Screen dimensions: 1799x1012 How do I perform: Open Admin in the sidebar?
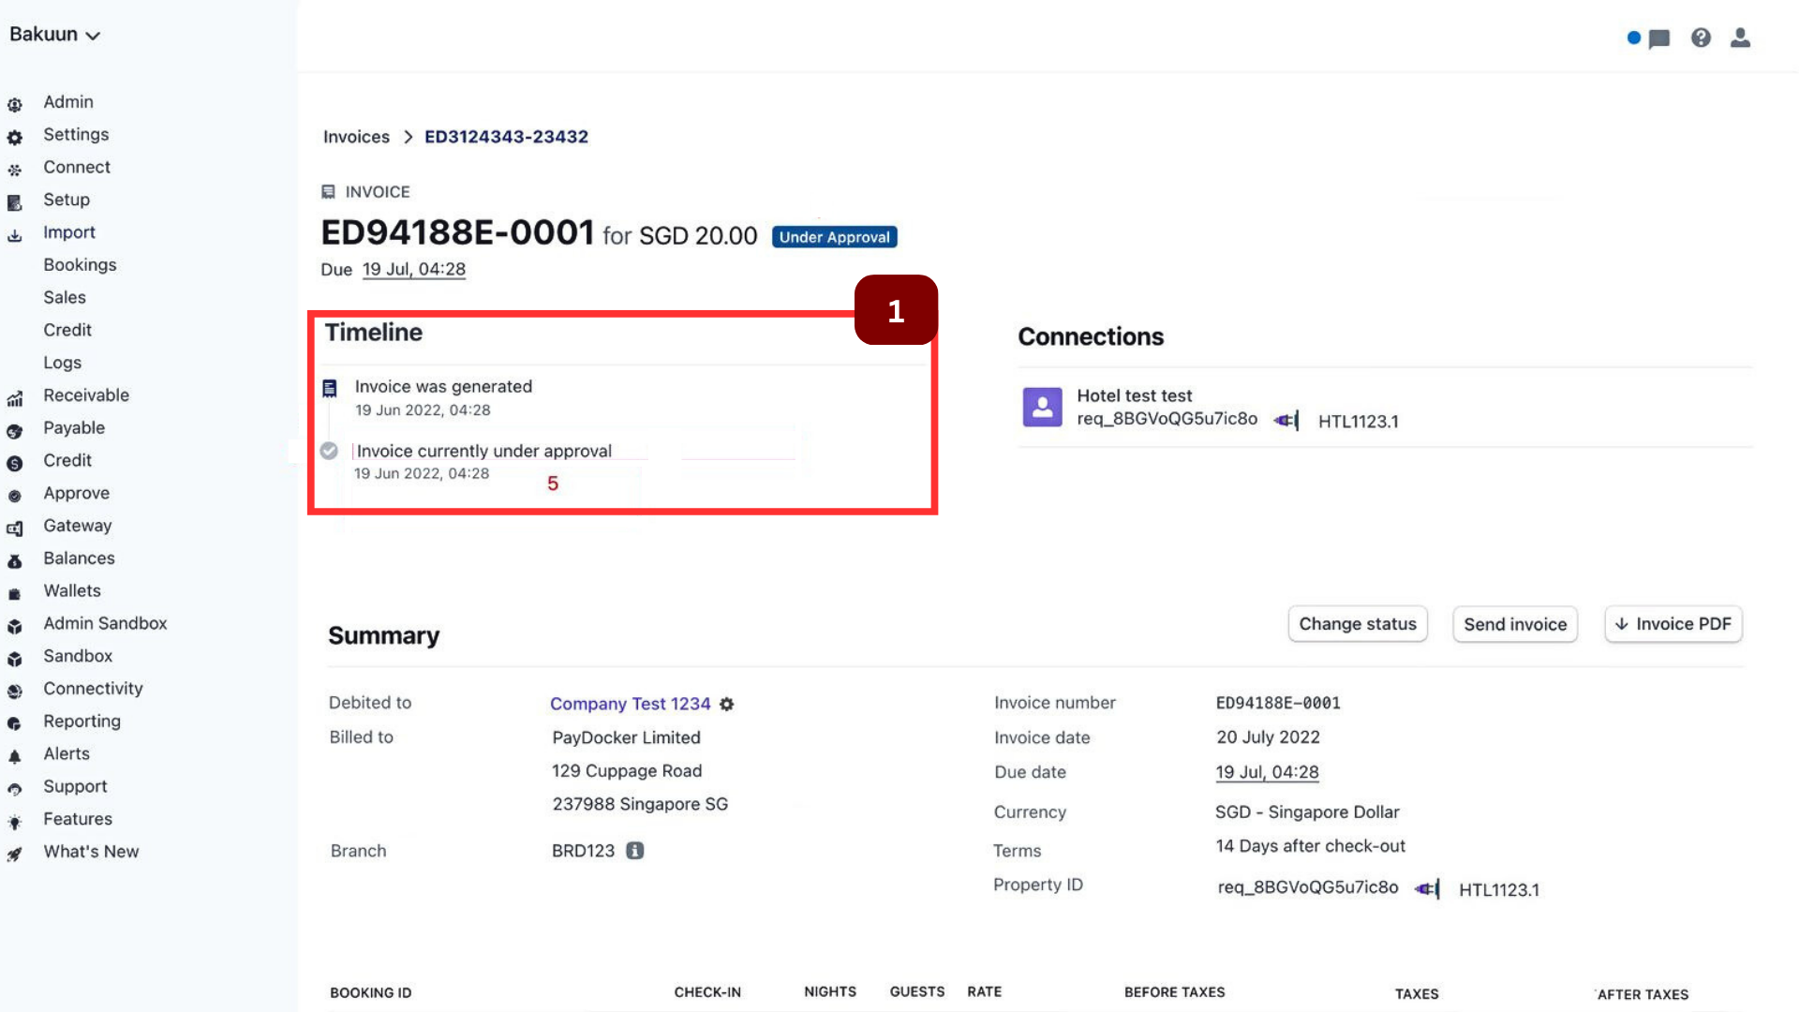68,102
